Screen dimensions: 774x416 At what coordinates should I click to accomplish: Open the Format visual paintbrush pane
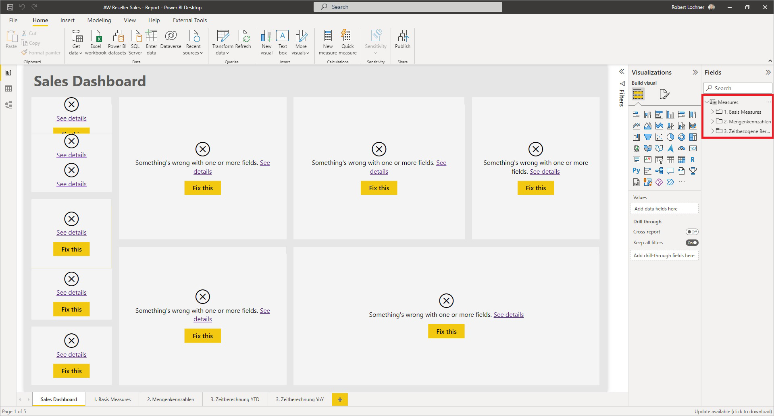(665, 95)
